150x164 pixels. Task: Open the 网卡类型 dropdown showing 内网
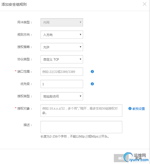pyautogui.click(x=62, y=22)
